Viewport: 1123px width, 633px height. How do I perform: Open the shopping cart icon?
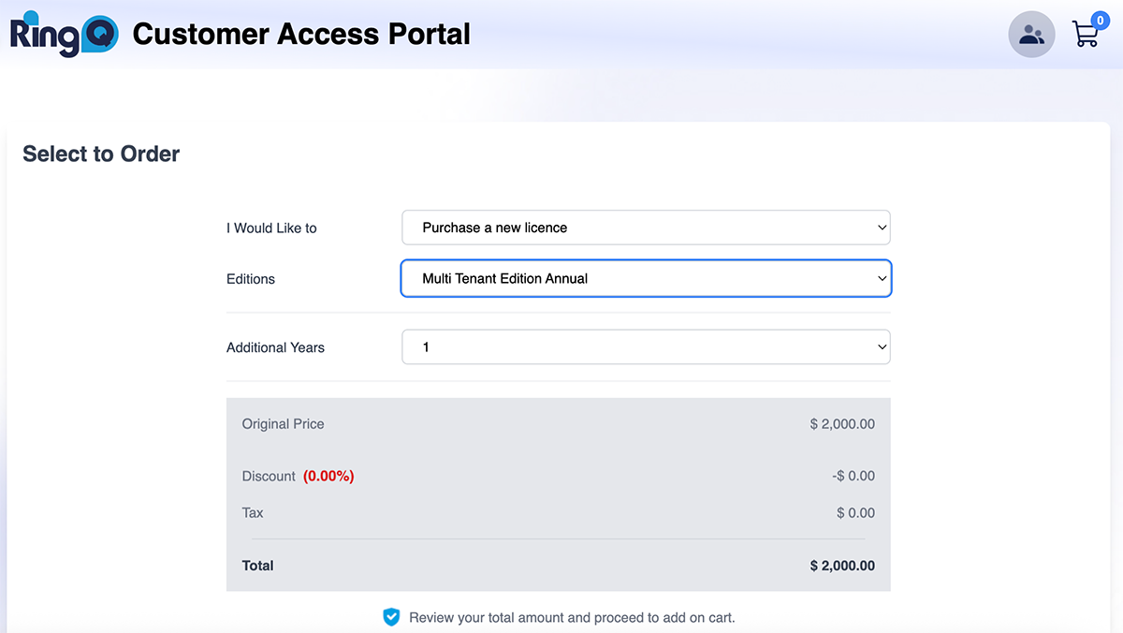pyautogui.click(x=1084, y=36)
